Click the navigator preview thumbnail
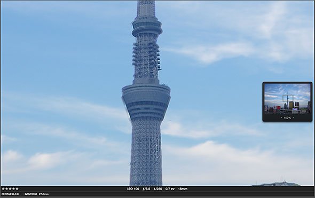Viewport: 315px width, 198px height. tap(287, 99)
